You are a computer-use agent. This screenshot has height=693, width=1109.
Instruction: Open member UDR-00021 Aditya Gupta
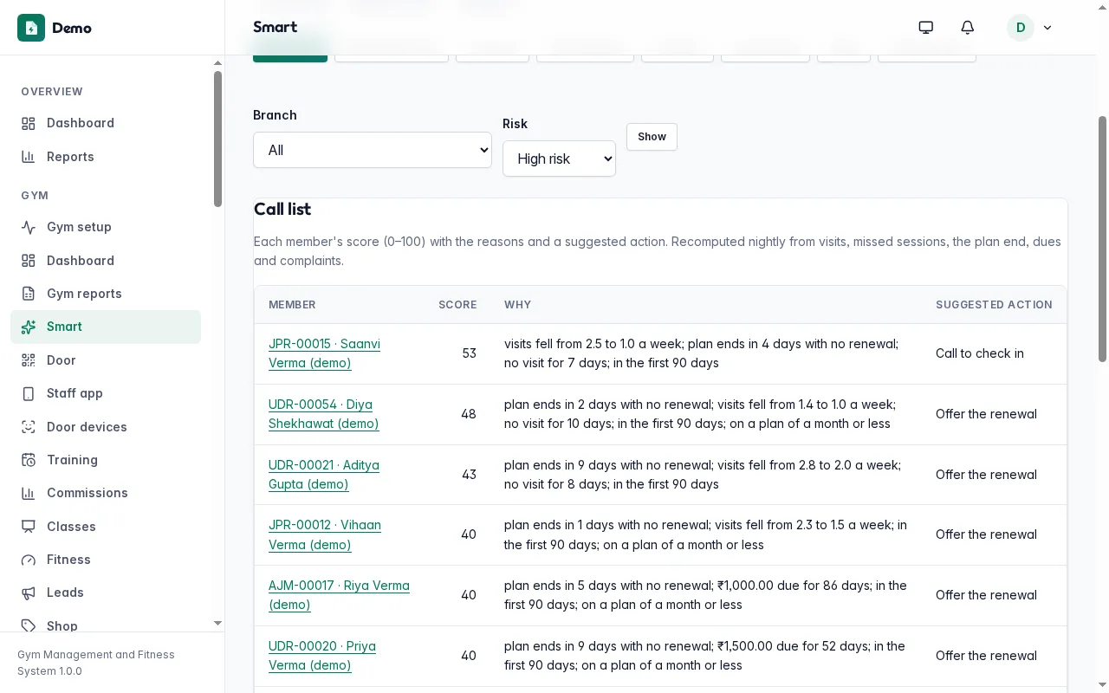tap(324, 475)
